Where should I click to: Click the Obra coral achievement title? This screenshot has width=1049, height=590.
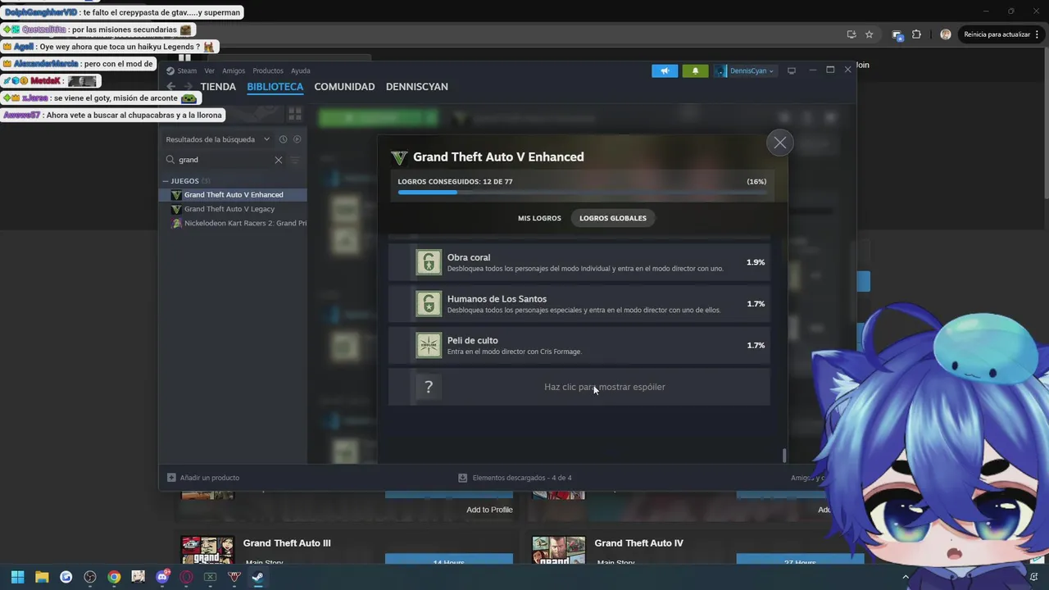coord(469,257)
